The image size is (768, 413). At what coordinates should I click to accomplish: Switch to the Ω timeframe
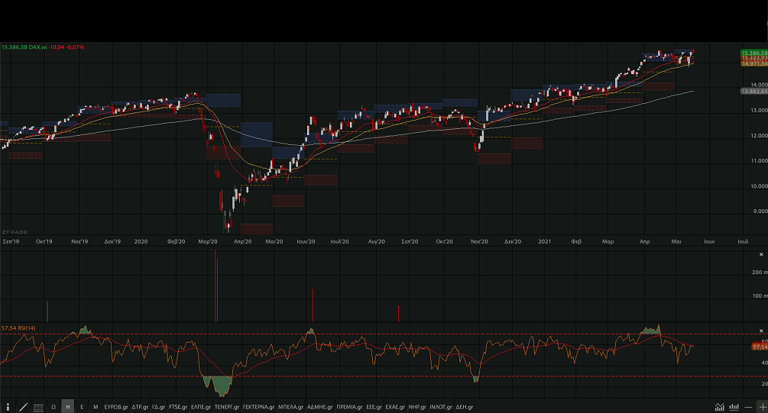tap(53, 407)
